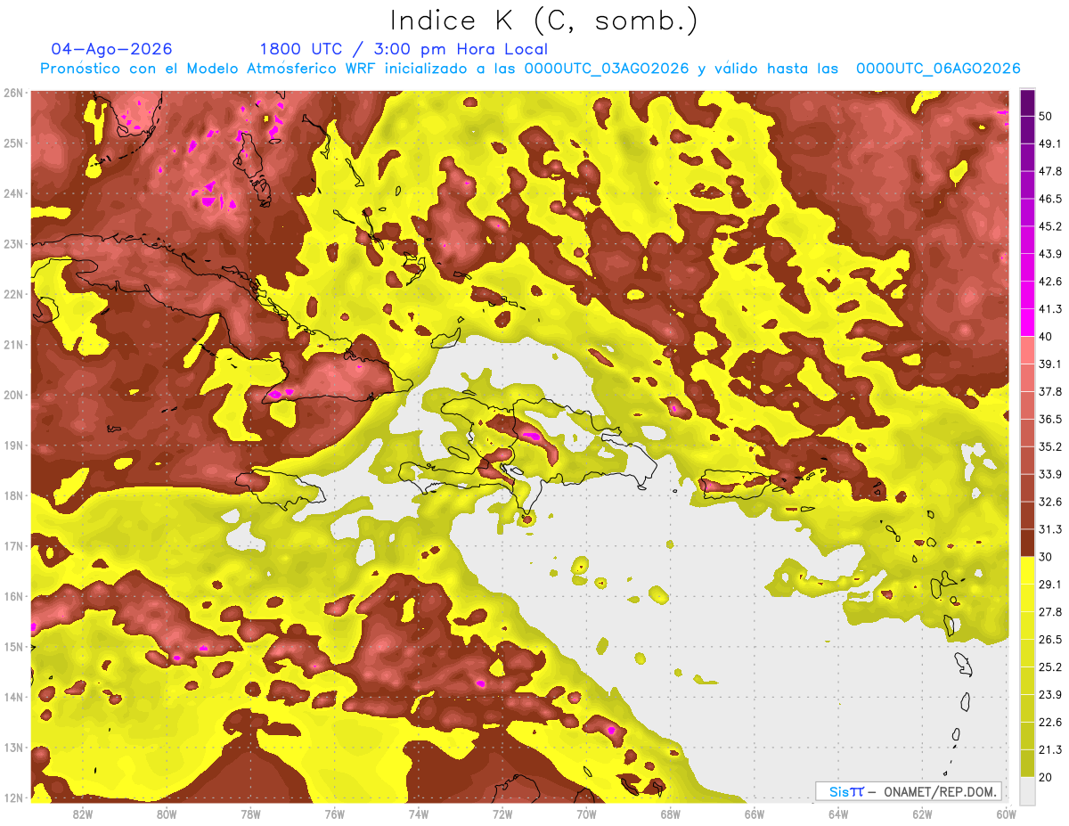The height and width of the screenshot is (826, 1069).
Task: Click the valid-until stamp "0000UTC_06AGO2026"
Action: pos(938,69)
